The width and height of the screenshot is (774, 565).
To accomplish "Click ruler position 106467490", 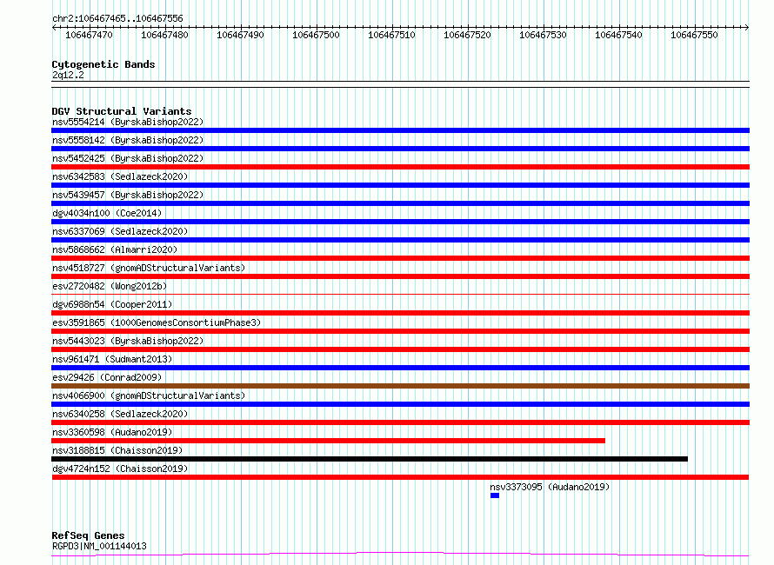I will coord(240,35).
